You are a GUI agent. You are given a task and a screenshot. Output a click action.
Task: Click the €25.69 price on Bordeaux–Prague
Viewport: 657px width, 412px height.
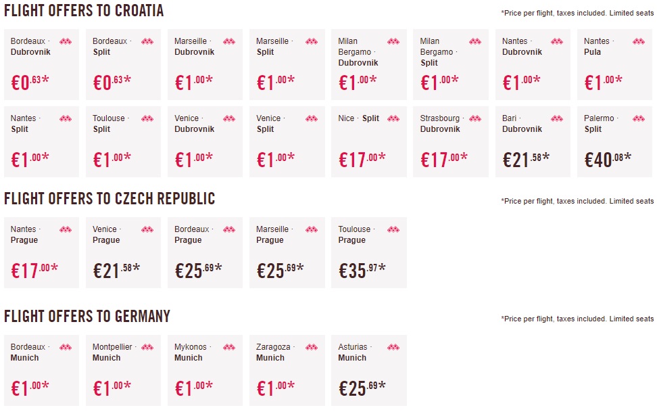click(x=198, y=271)
